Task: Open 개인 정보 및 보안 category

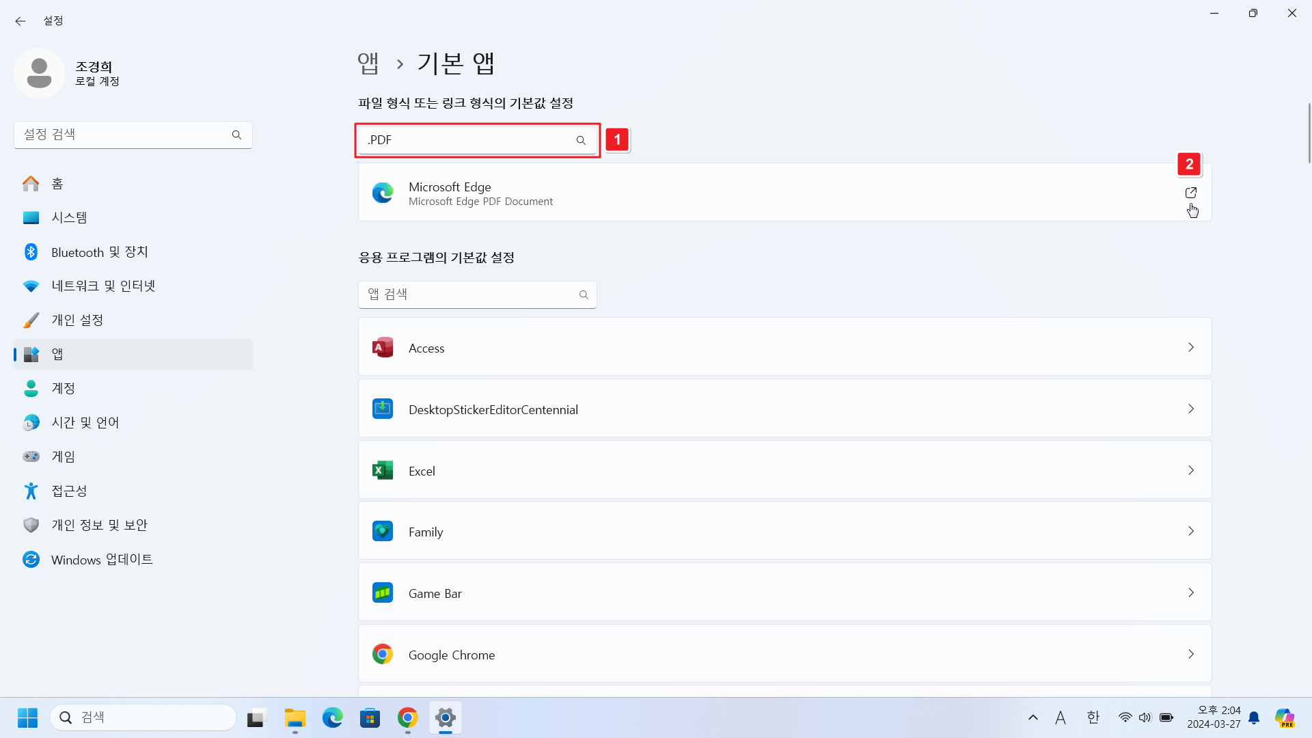Action: click(133, 525)
